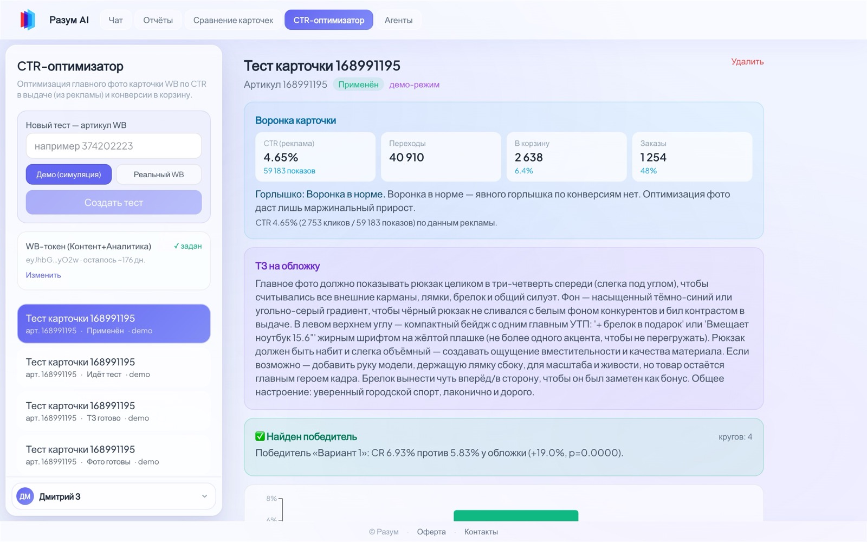Image resolution: width=867 pixels, height=542 pixels.
Task: Click the кругов: 4 label
Action: 735,437
